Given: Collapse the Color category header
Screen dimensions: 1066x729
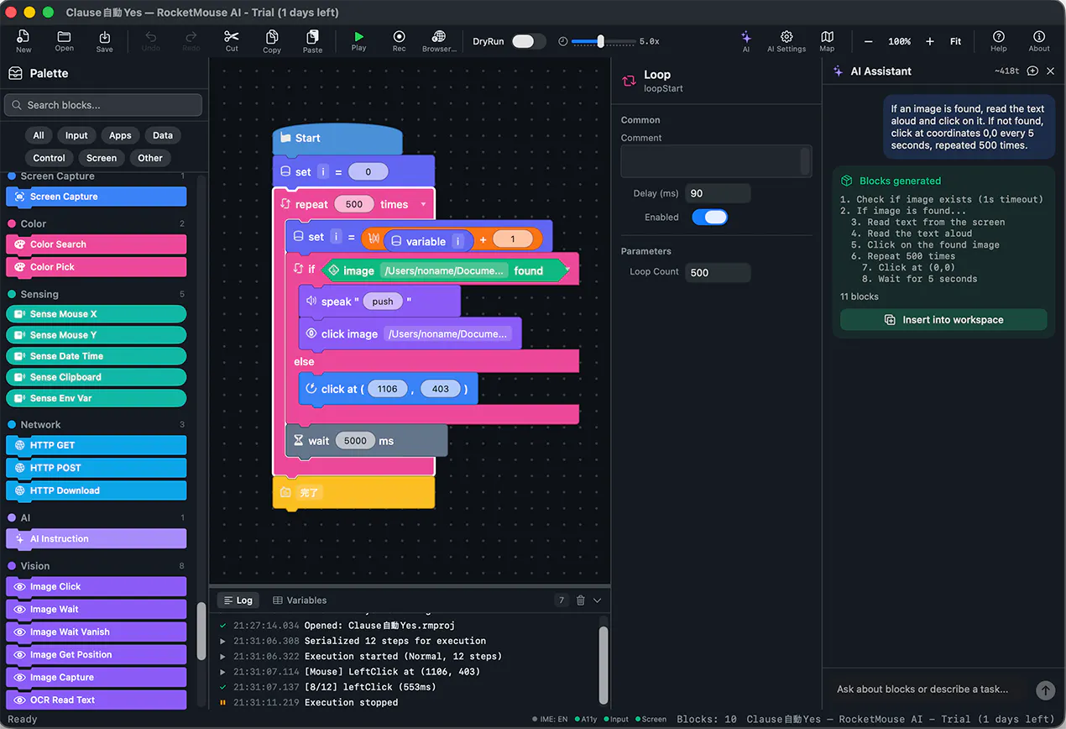Looking at the screenshot, I should pos(97,224).
